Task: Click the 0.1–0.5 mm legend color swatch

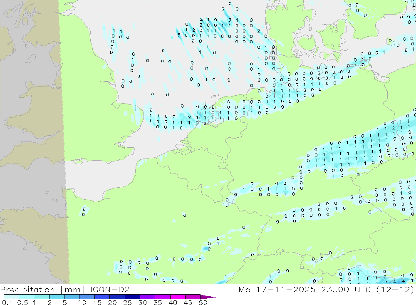Action: tap(11, 297)
